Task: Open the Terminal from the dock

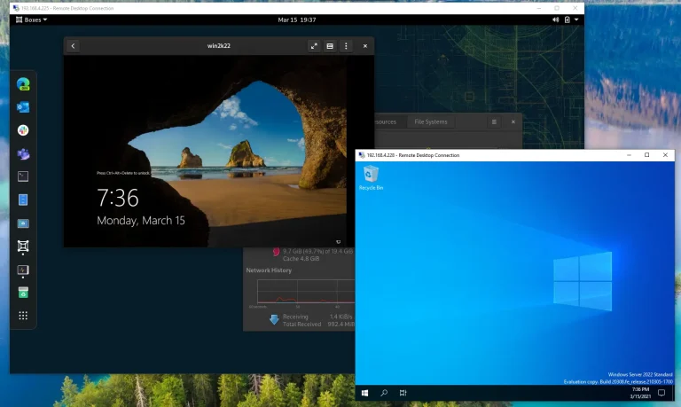Action: coord(23,176)
